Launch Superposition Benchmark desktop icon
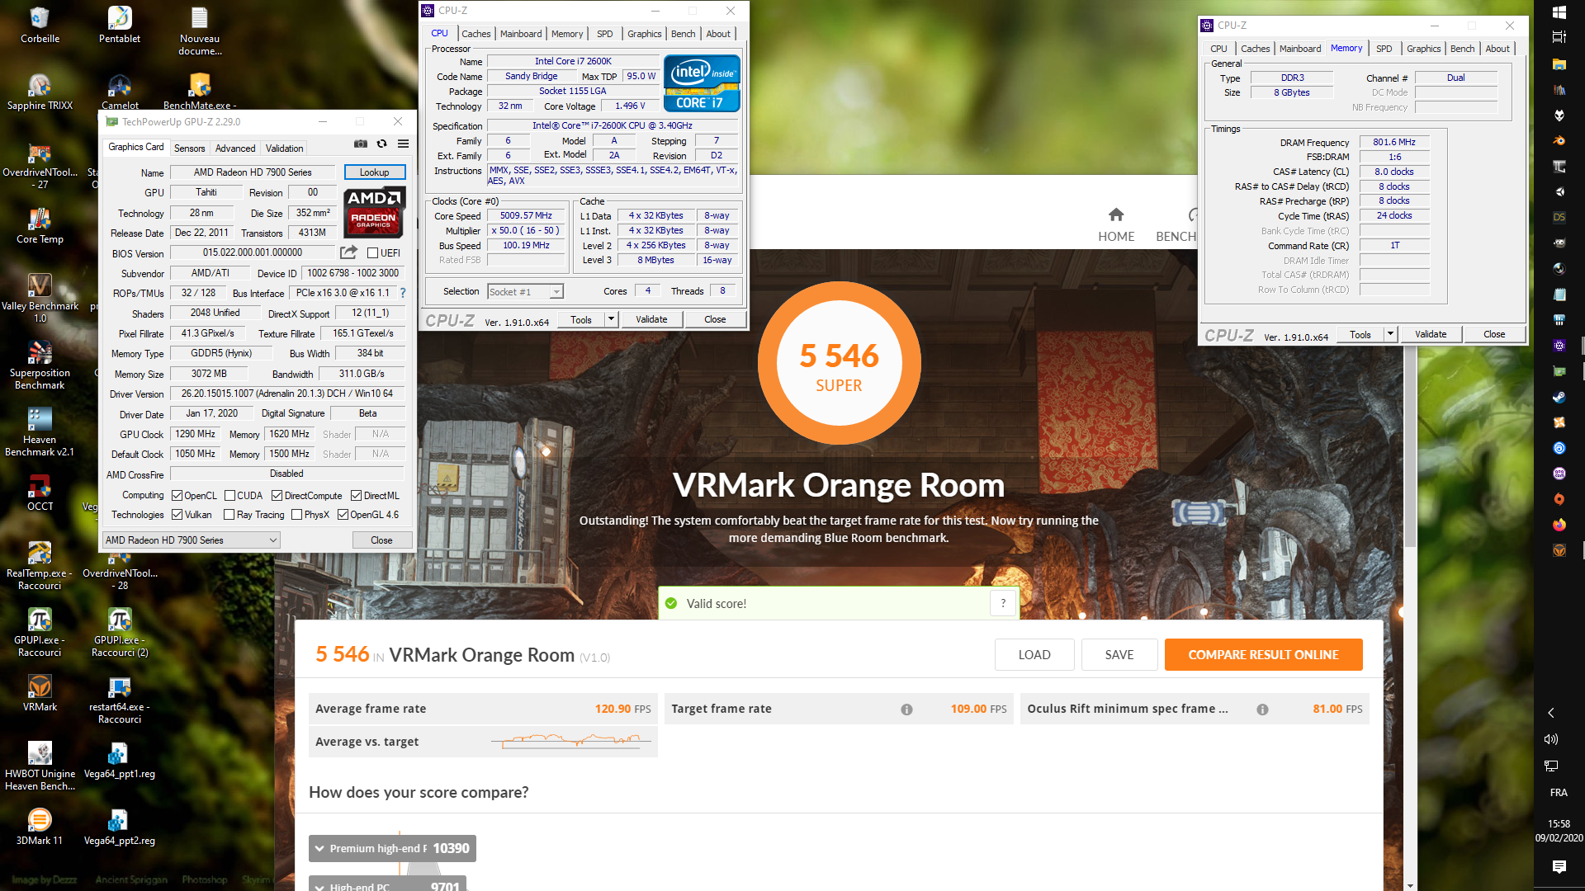 (40, 365)
